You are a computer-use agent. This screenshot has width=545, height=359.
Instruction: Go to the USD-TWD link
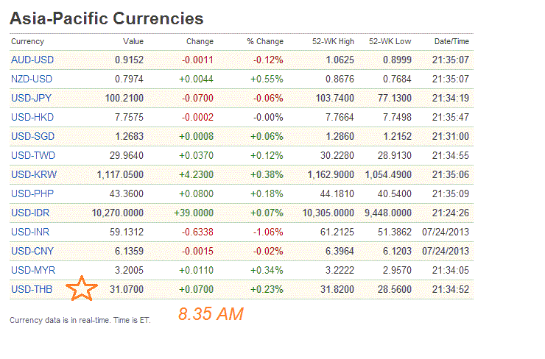pos(33,156)
